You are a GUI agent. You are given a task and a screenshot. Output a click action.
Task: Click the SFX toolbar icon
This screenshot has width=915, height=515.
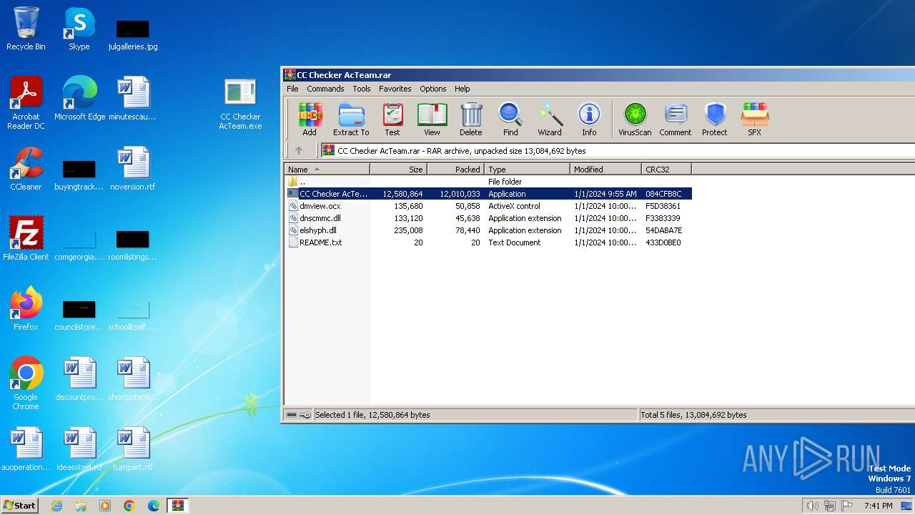coord(754,119)
